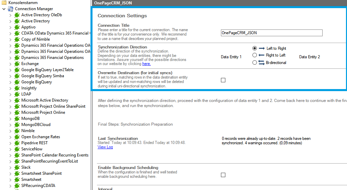Click the LDAP connection icon

[17, 94]
